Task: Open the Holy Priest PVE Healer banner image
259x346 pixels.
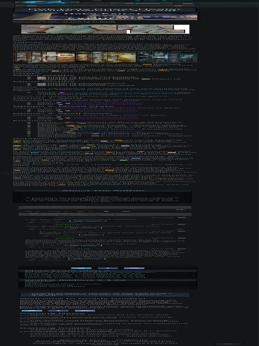Action: (x=105, y=16)
